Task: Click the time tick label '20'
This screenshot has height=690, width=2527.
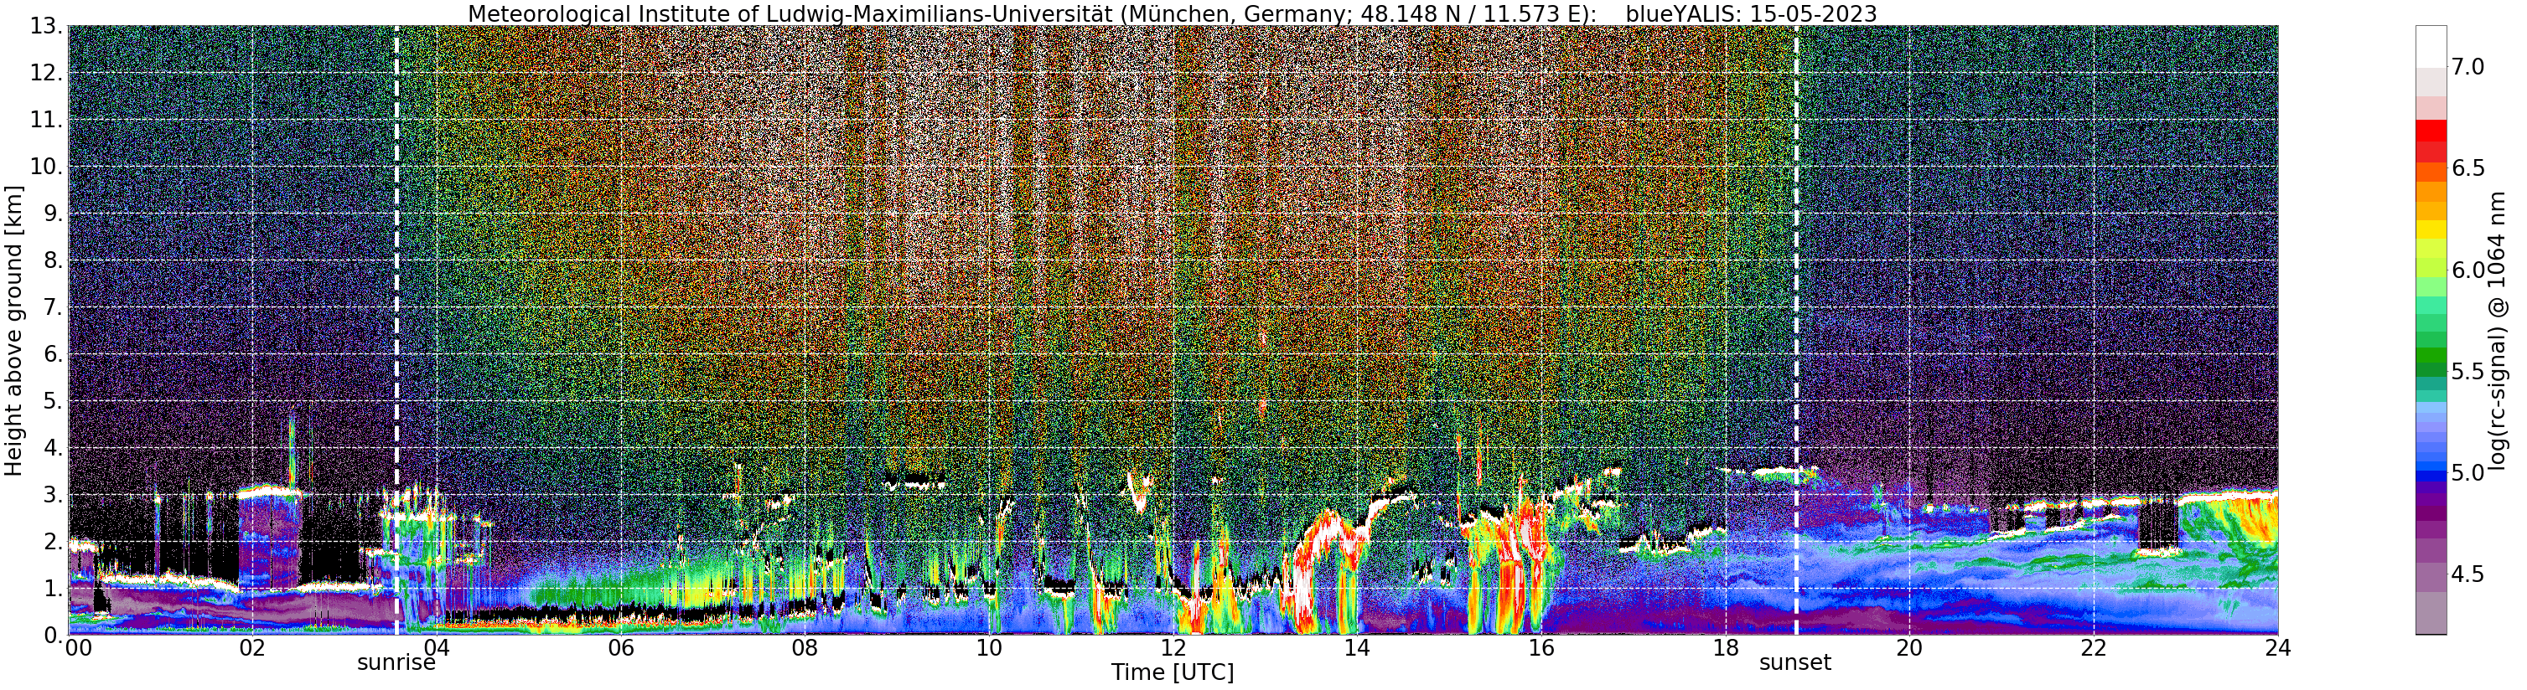Action: point(1909,648)
